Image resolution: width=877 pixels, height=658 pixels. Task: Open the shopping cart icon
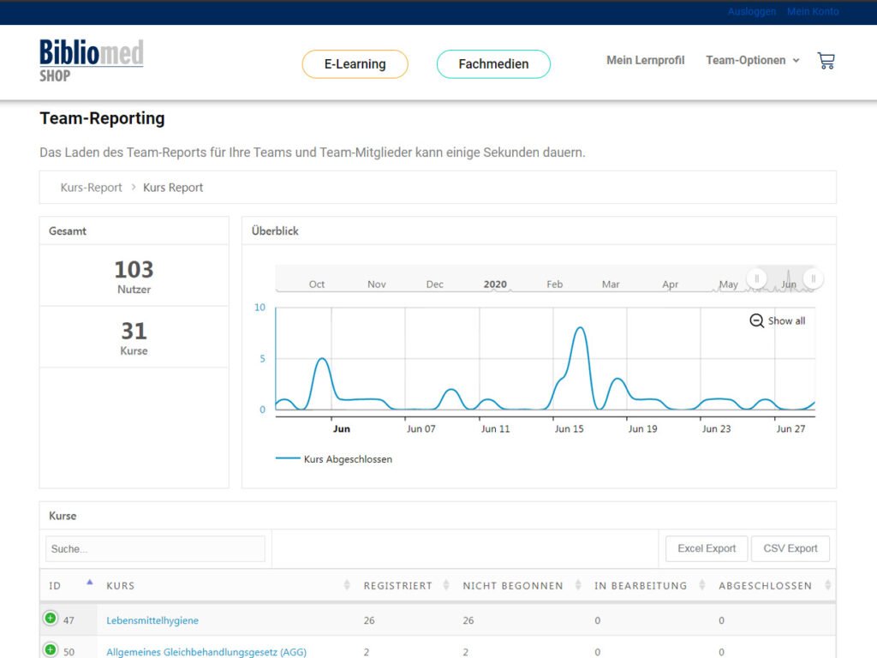pyautogui.click(x=826, y=61)
